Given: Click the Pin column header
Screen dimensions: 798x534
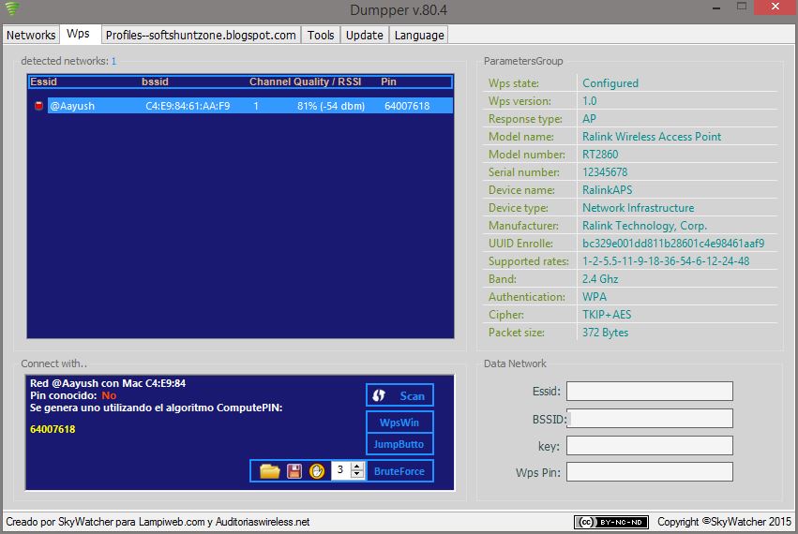Looking at the screenshot, I should pyautogui.click(x=388, y=82).
